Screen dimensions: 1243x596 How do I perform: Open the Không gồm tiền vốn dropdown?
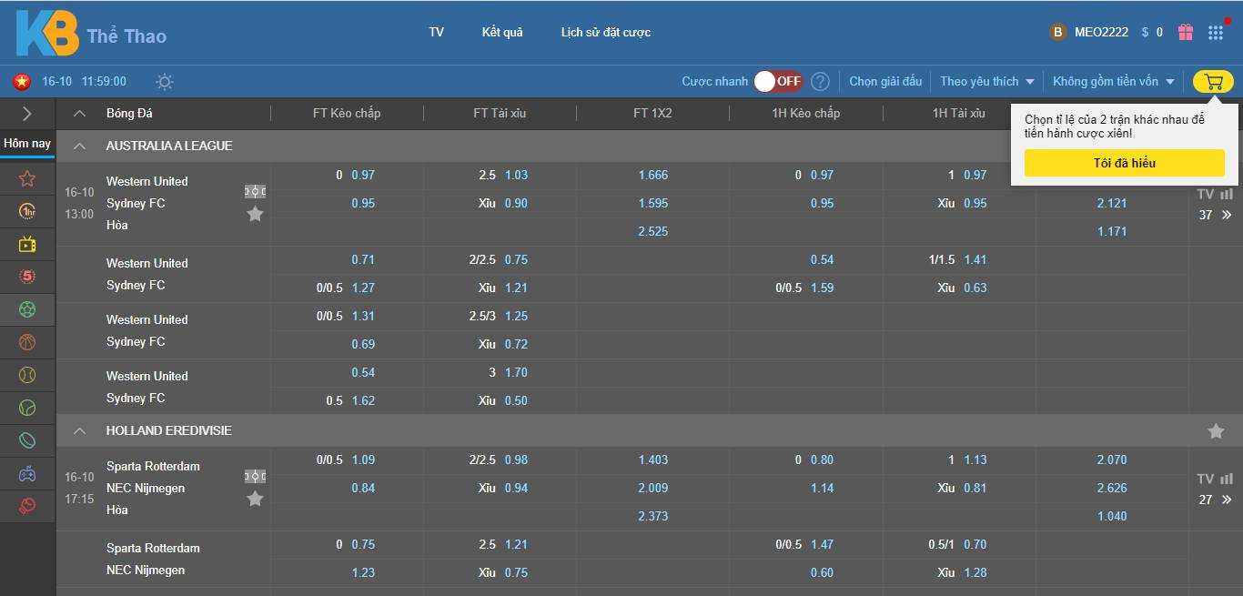point(1114,82)
